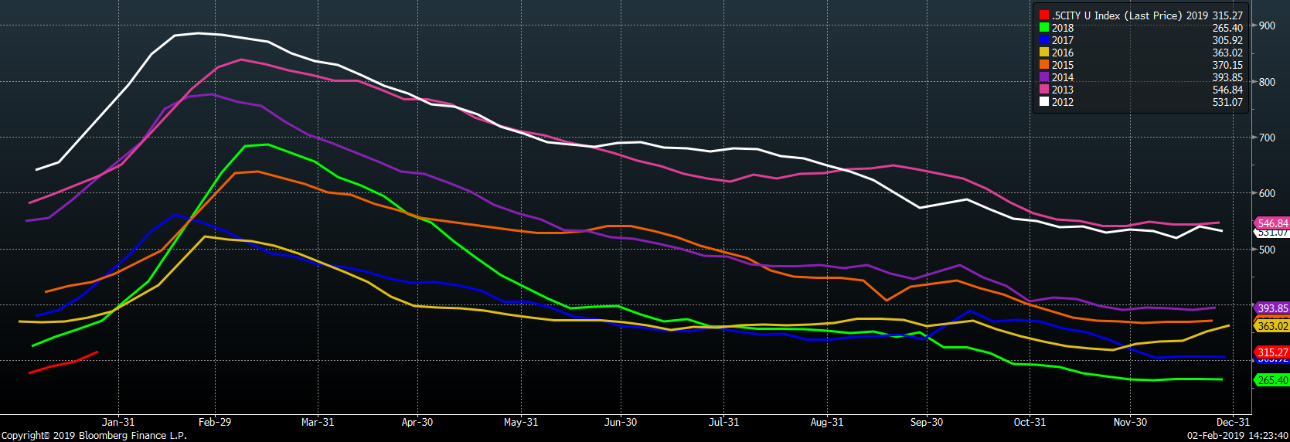Select the green 265.40 axis price tag
1290x442 pixels.
(x=1272, y=380)
